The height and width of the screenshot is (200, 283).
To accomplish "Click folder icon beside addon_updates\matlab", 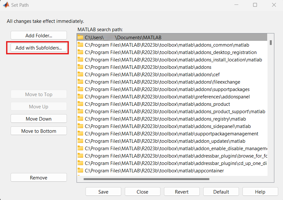I will (80, 141).
